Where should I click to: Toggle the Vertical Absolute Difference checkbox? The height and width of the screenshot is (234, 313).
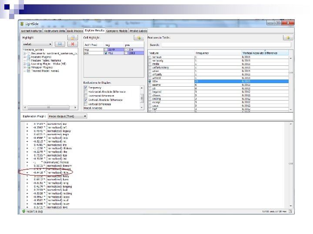point(86,100)
